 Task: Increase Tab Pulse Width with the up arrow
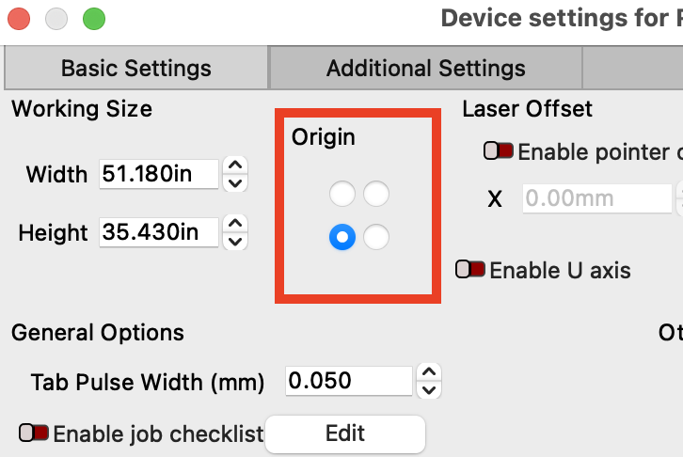tap(428, 372)
